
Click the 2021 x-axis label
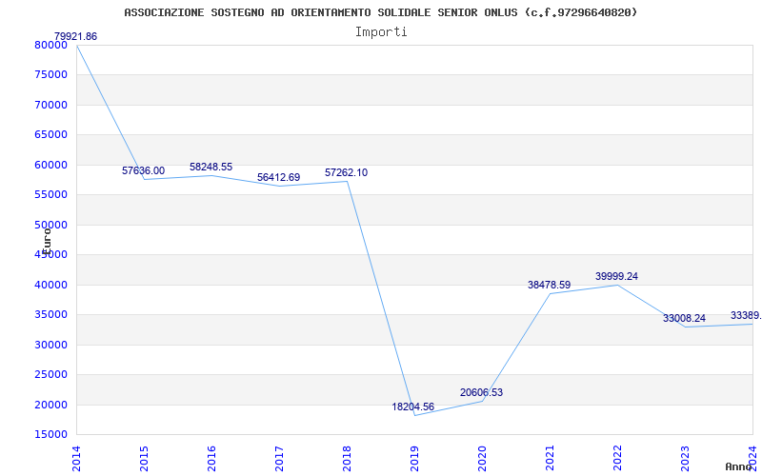tap(550, 459)
